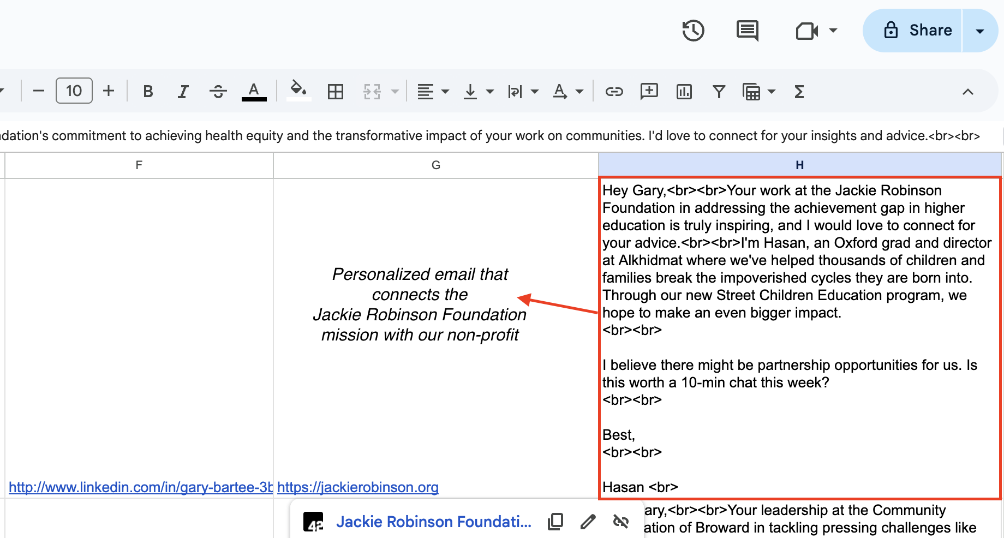This screenshot has width=1004, height=538.
Task: Click the merge cells icon
Action: [x=372, y=92]
